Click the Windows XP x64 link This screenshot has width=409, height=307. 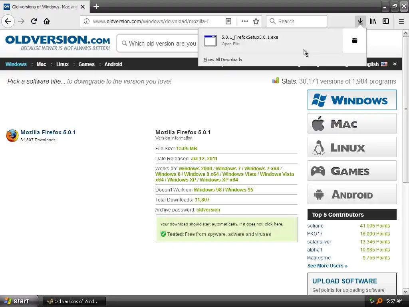pos(219,180)
